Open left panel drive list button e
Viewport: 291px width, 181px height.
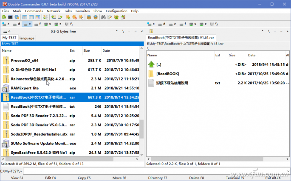(x=7, y=31)
